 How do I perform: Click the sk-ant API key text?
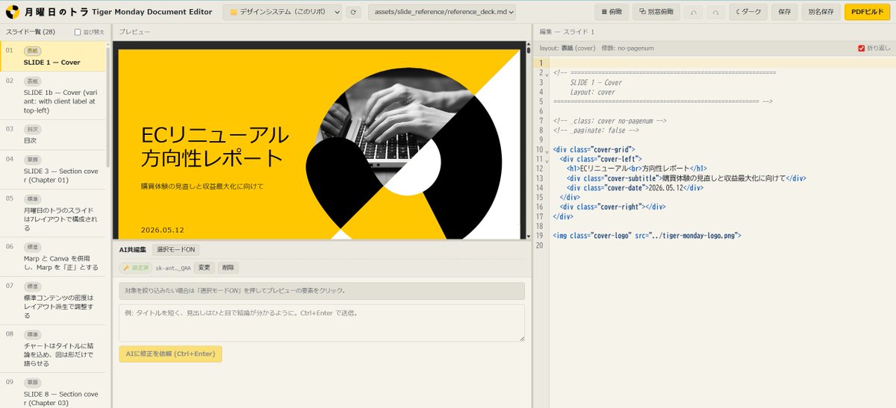click(172, 268)
